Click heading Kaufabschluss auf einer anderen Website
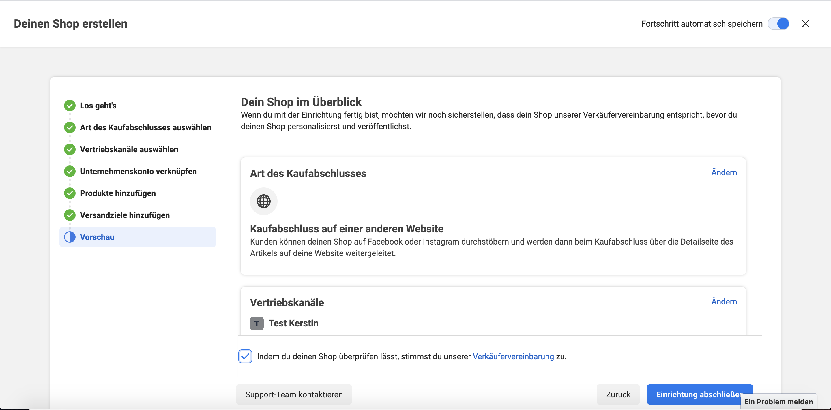This screenshot has width=831, height=410. tap(347, 229)
